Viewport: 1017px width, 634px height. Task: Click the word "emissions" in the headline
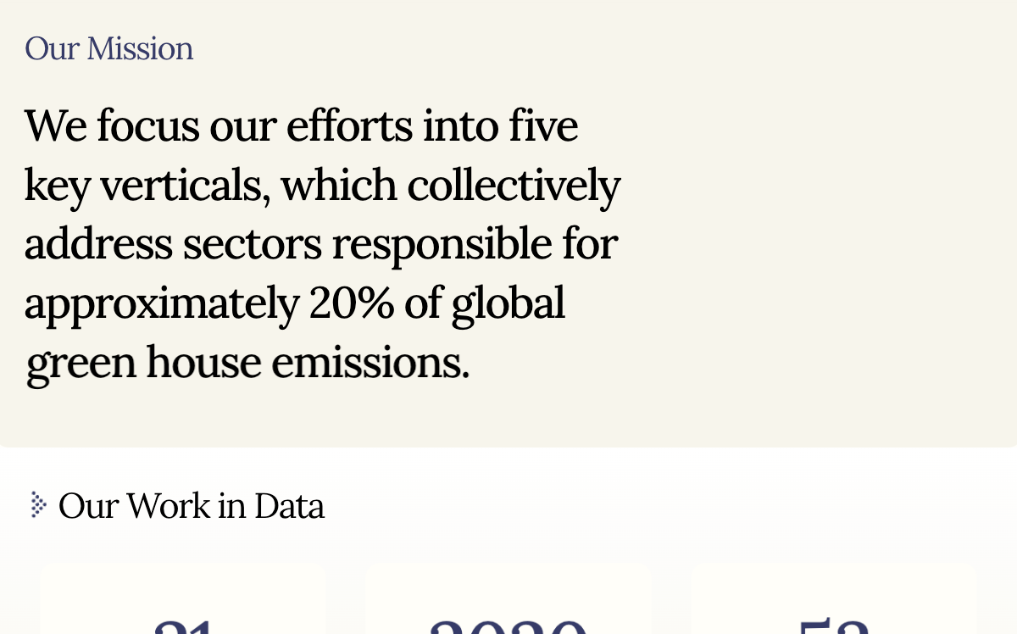point(370,362)
